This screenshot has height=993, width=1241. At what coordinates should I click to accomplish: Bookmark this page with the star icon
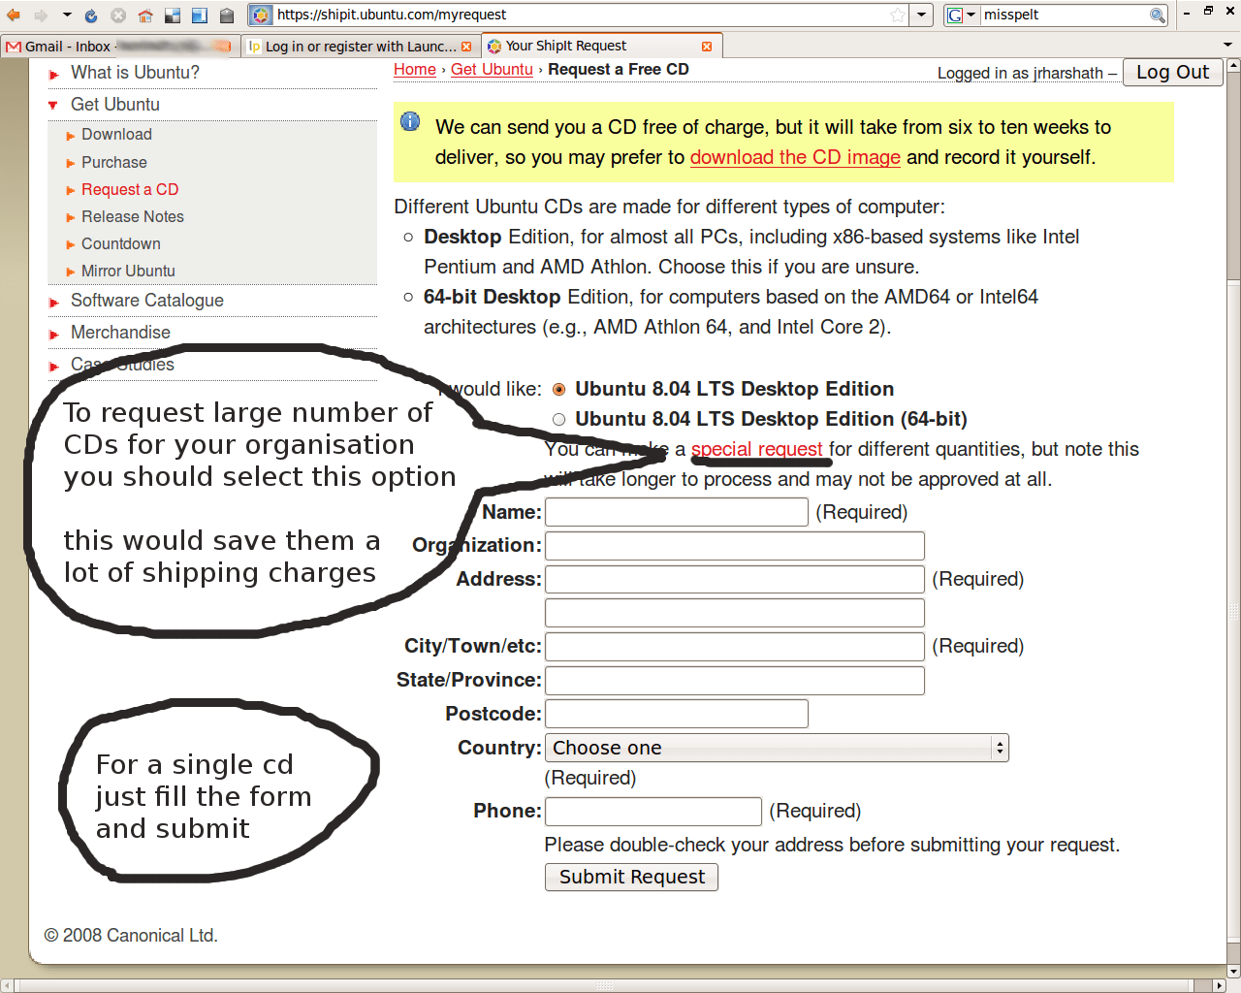coord(898,15)
